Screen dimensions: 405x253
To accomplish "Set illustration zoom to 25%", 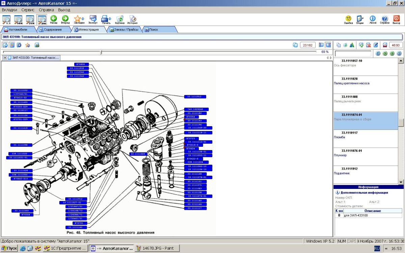I will coord(30,20).
